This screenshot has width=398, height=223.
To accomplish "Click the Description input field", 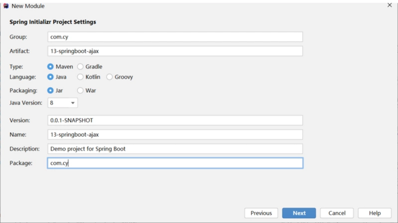I will coord(175,149).
